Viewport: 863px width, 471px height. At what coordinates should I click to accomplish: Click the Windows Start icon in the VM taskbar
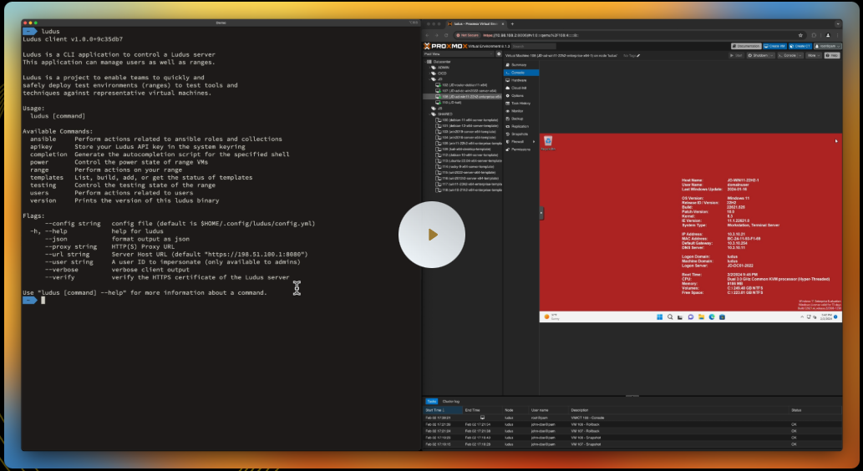(658, 317)
